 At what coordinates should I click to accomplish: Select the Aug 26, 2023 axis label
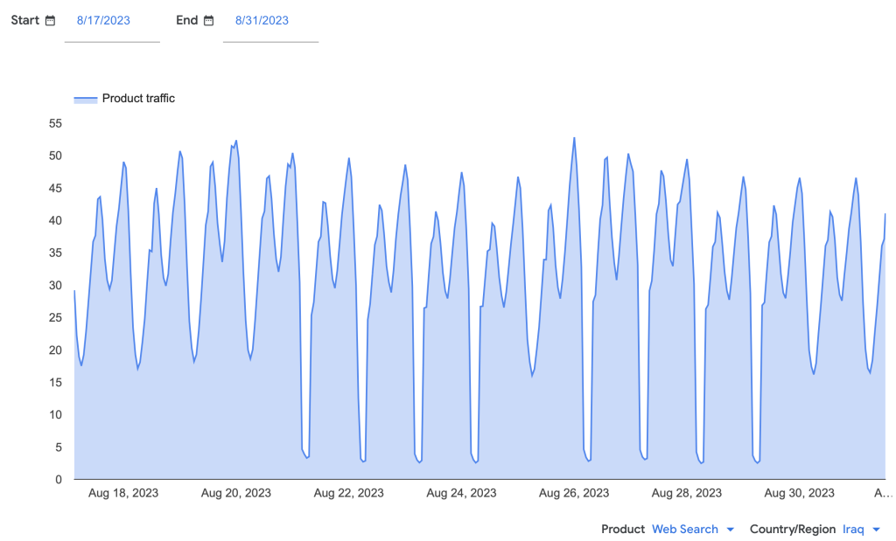[x=574, y=493]
